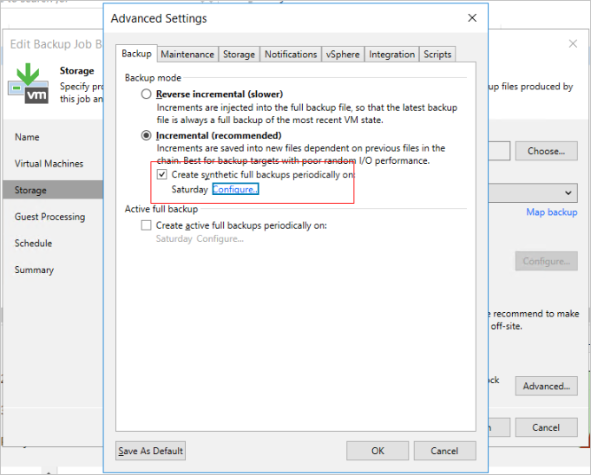Click the Map backup link
Viewport: 591px width, 475px height.
tap(551, 212)
